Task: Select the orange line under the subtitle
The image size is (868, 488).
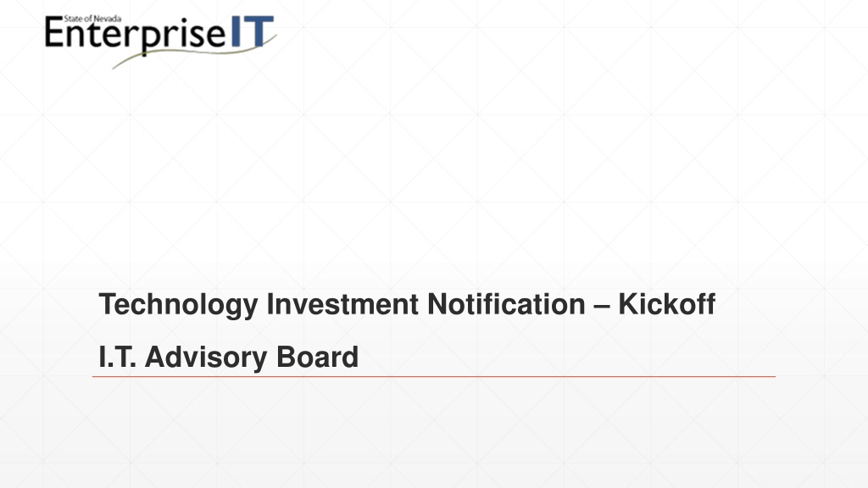Action: click(x=434, y=377)
